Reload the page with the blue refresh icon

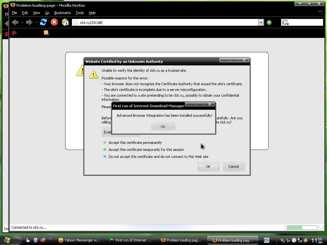[43, 22]
